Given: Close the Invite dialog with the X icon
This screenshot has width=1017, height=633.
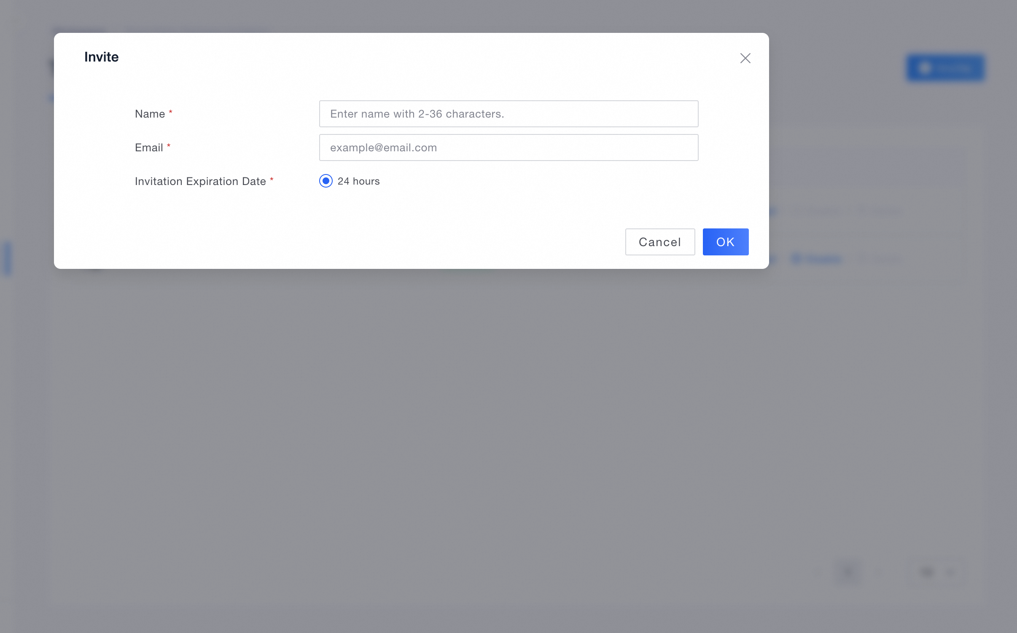Looking at the screenshot, I should pos(745,58).
